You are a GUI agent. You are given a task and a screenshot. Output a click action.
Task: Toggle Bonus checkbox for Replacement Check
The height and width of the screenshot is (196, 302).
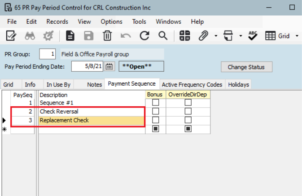point(155,120)
